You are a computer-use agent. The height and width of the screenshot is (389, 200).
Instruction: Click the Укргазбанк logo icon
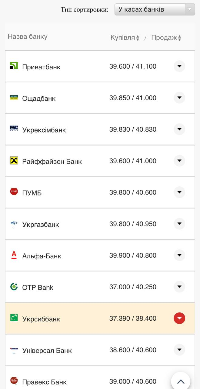[14, 224]
